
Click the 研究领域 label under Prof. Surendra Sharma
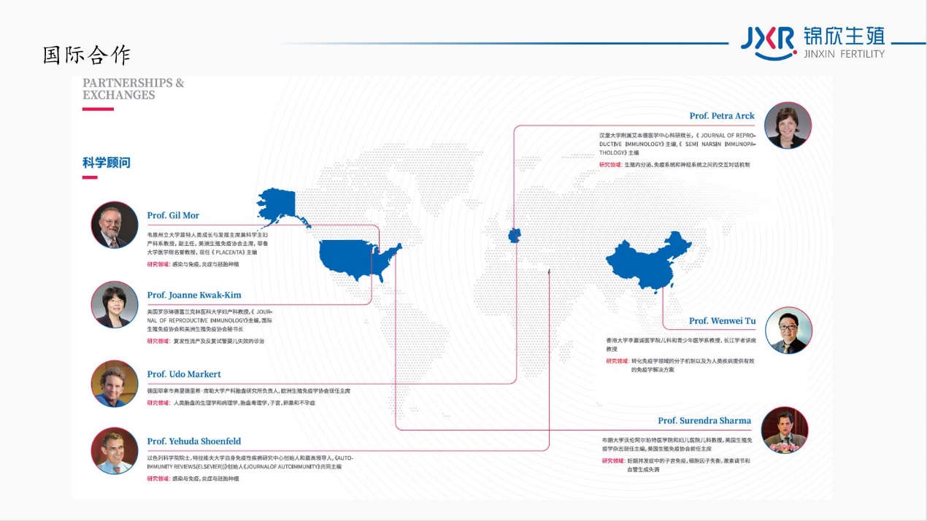[613, 461]
